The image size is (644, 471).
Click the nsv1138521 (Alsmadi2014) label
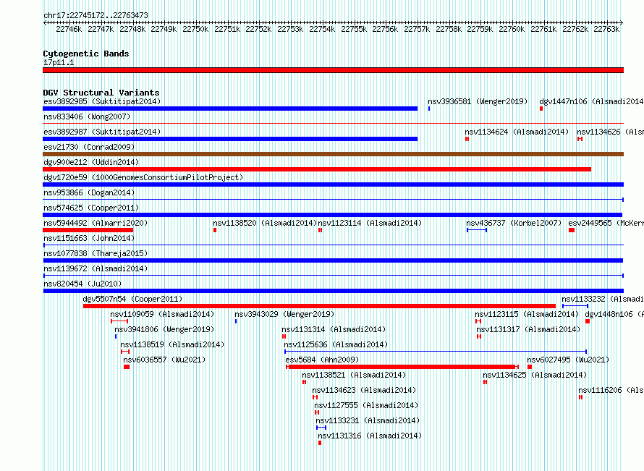pos(354,375)
